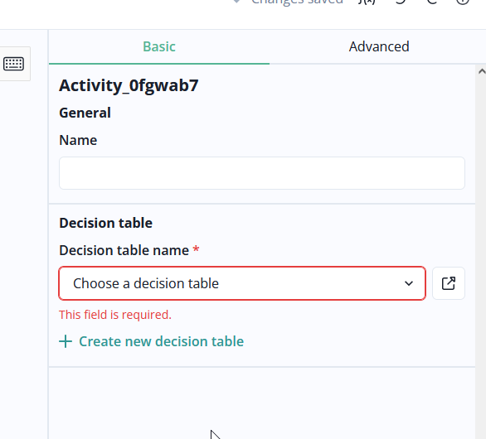Select the Activity_0fgwab7 heading
486x439 pixels.
click(x=129, y=85)
